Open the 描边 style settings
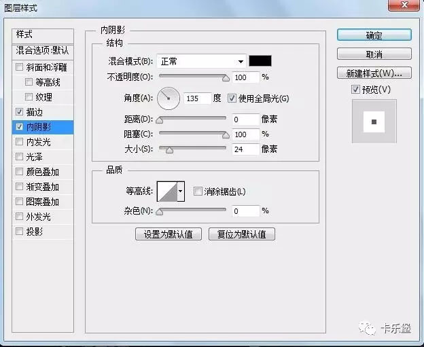 [x=35, y=112]
